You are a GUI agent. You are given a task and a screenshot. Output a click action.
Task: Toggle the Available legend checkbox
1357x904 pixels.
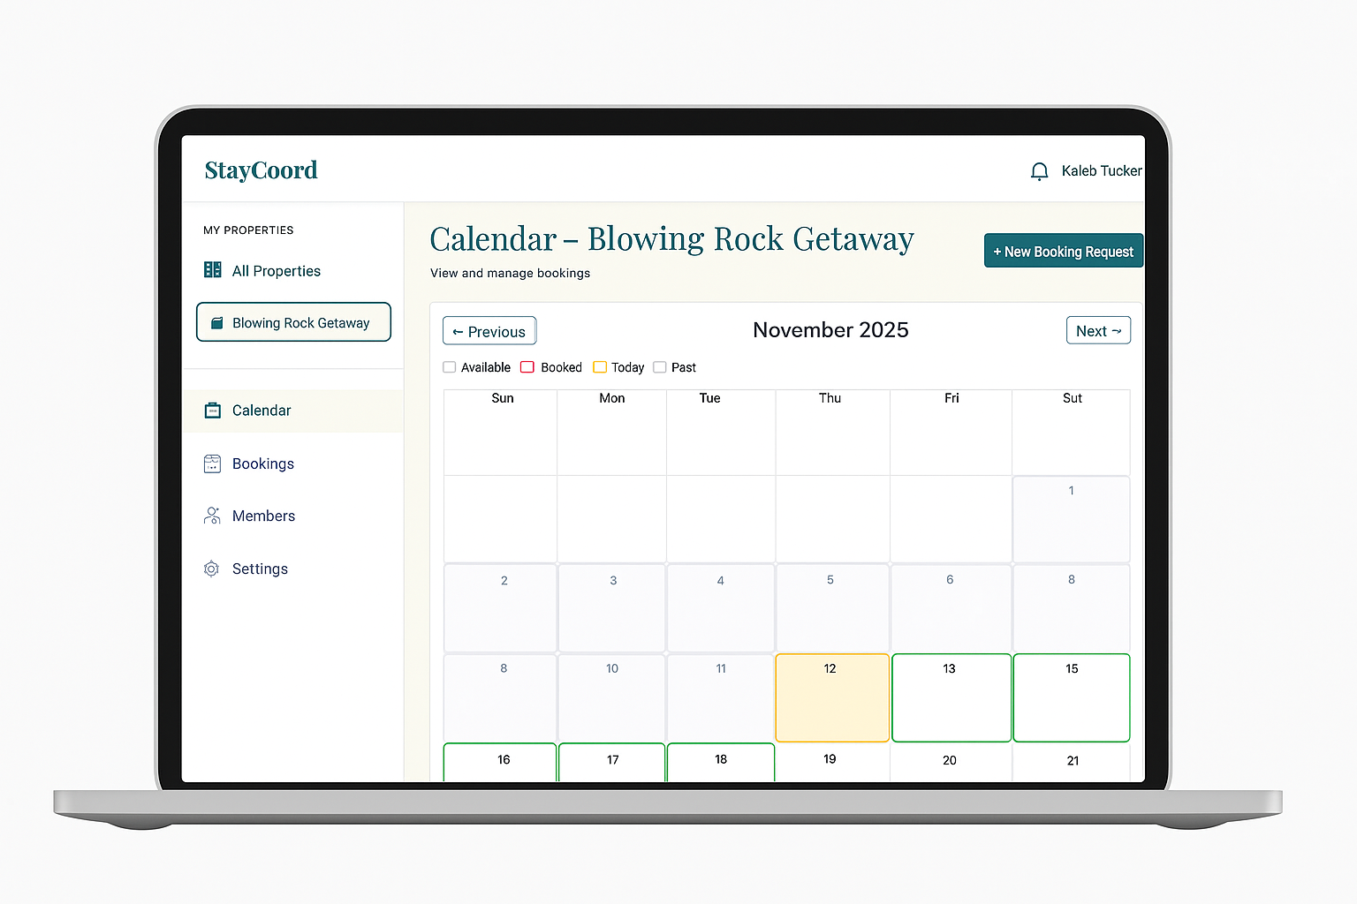[449, 366]
